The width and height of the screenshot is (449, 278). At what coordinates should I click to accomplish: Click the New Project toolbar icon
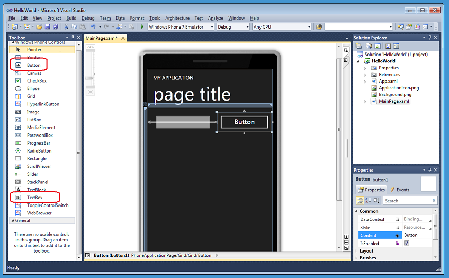click(x=15, y=26)
